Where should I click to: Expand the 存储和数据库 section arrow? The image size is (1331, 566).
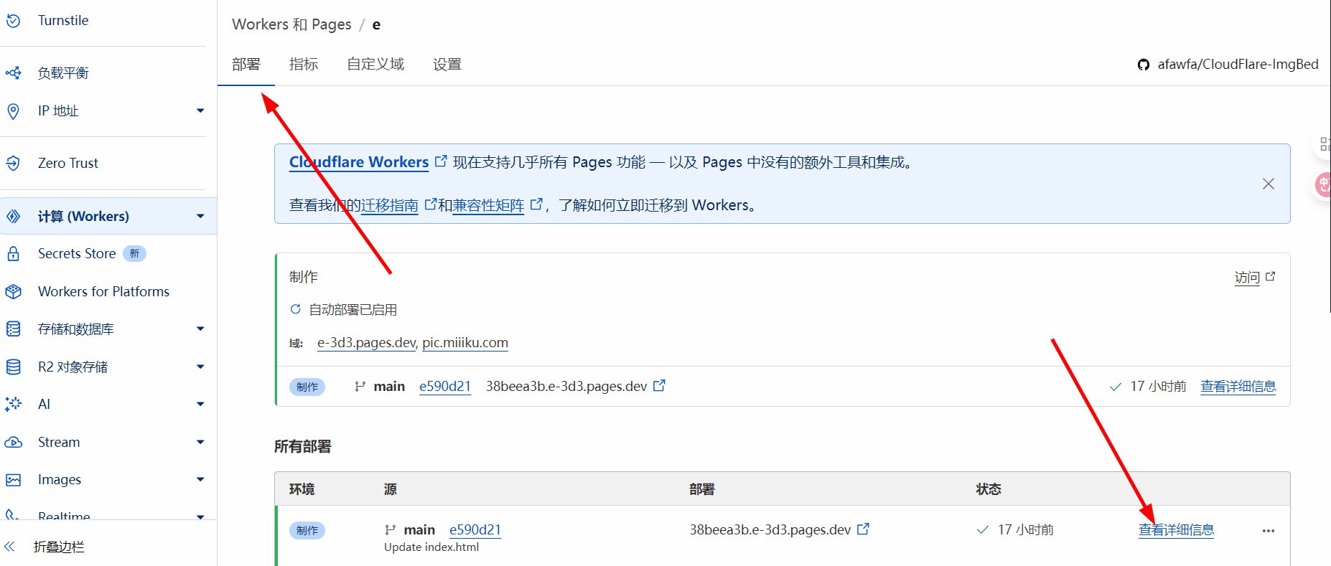pyautogui.click(x=200, y=329)
